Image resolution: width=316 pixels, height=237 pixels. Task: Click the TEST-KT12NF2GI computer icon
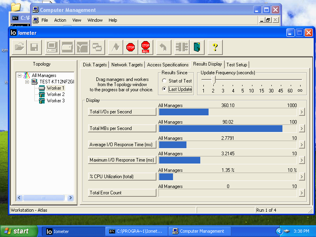(x=34, y=82)
